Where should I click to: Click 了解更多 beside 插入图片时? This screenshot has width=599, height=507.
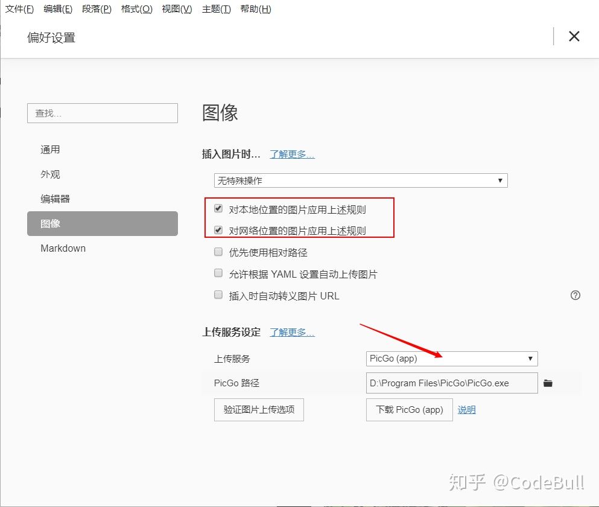(292, 154)
